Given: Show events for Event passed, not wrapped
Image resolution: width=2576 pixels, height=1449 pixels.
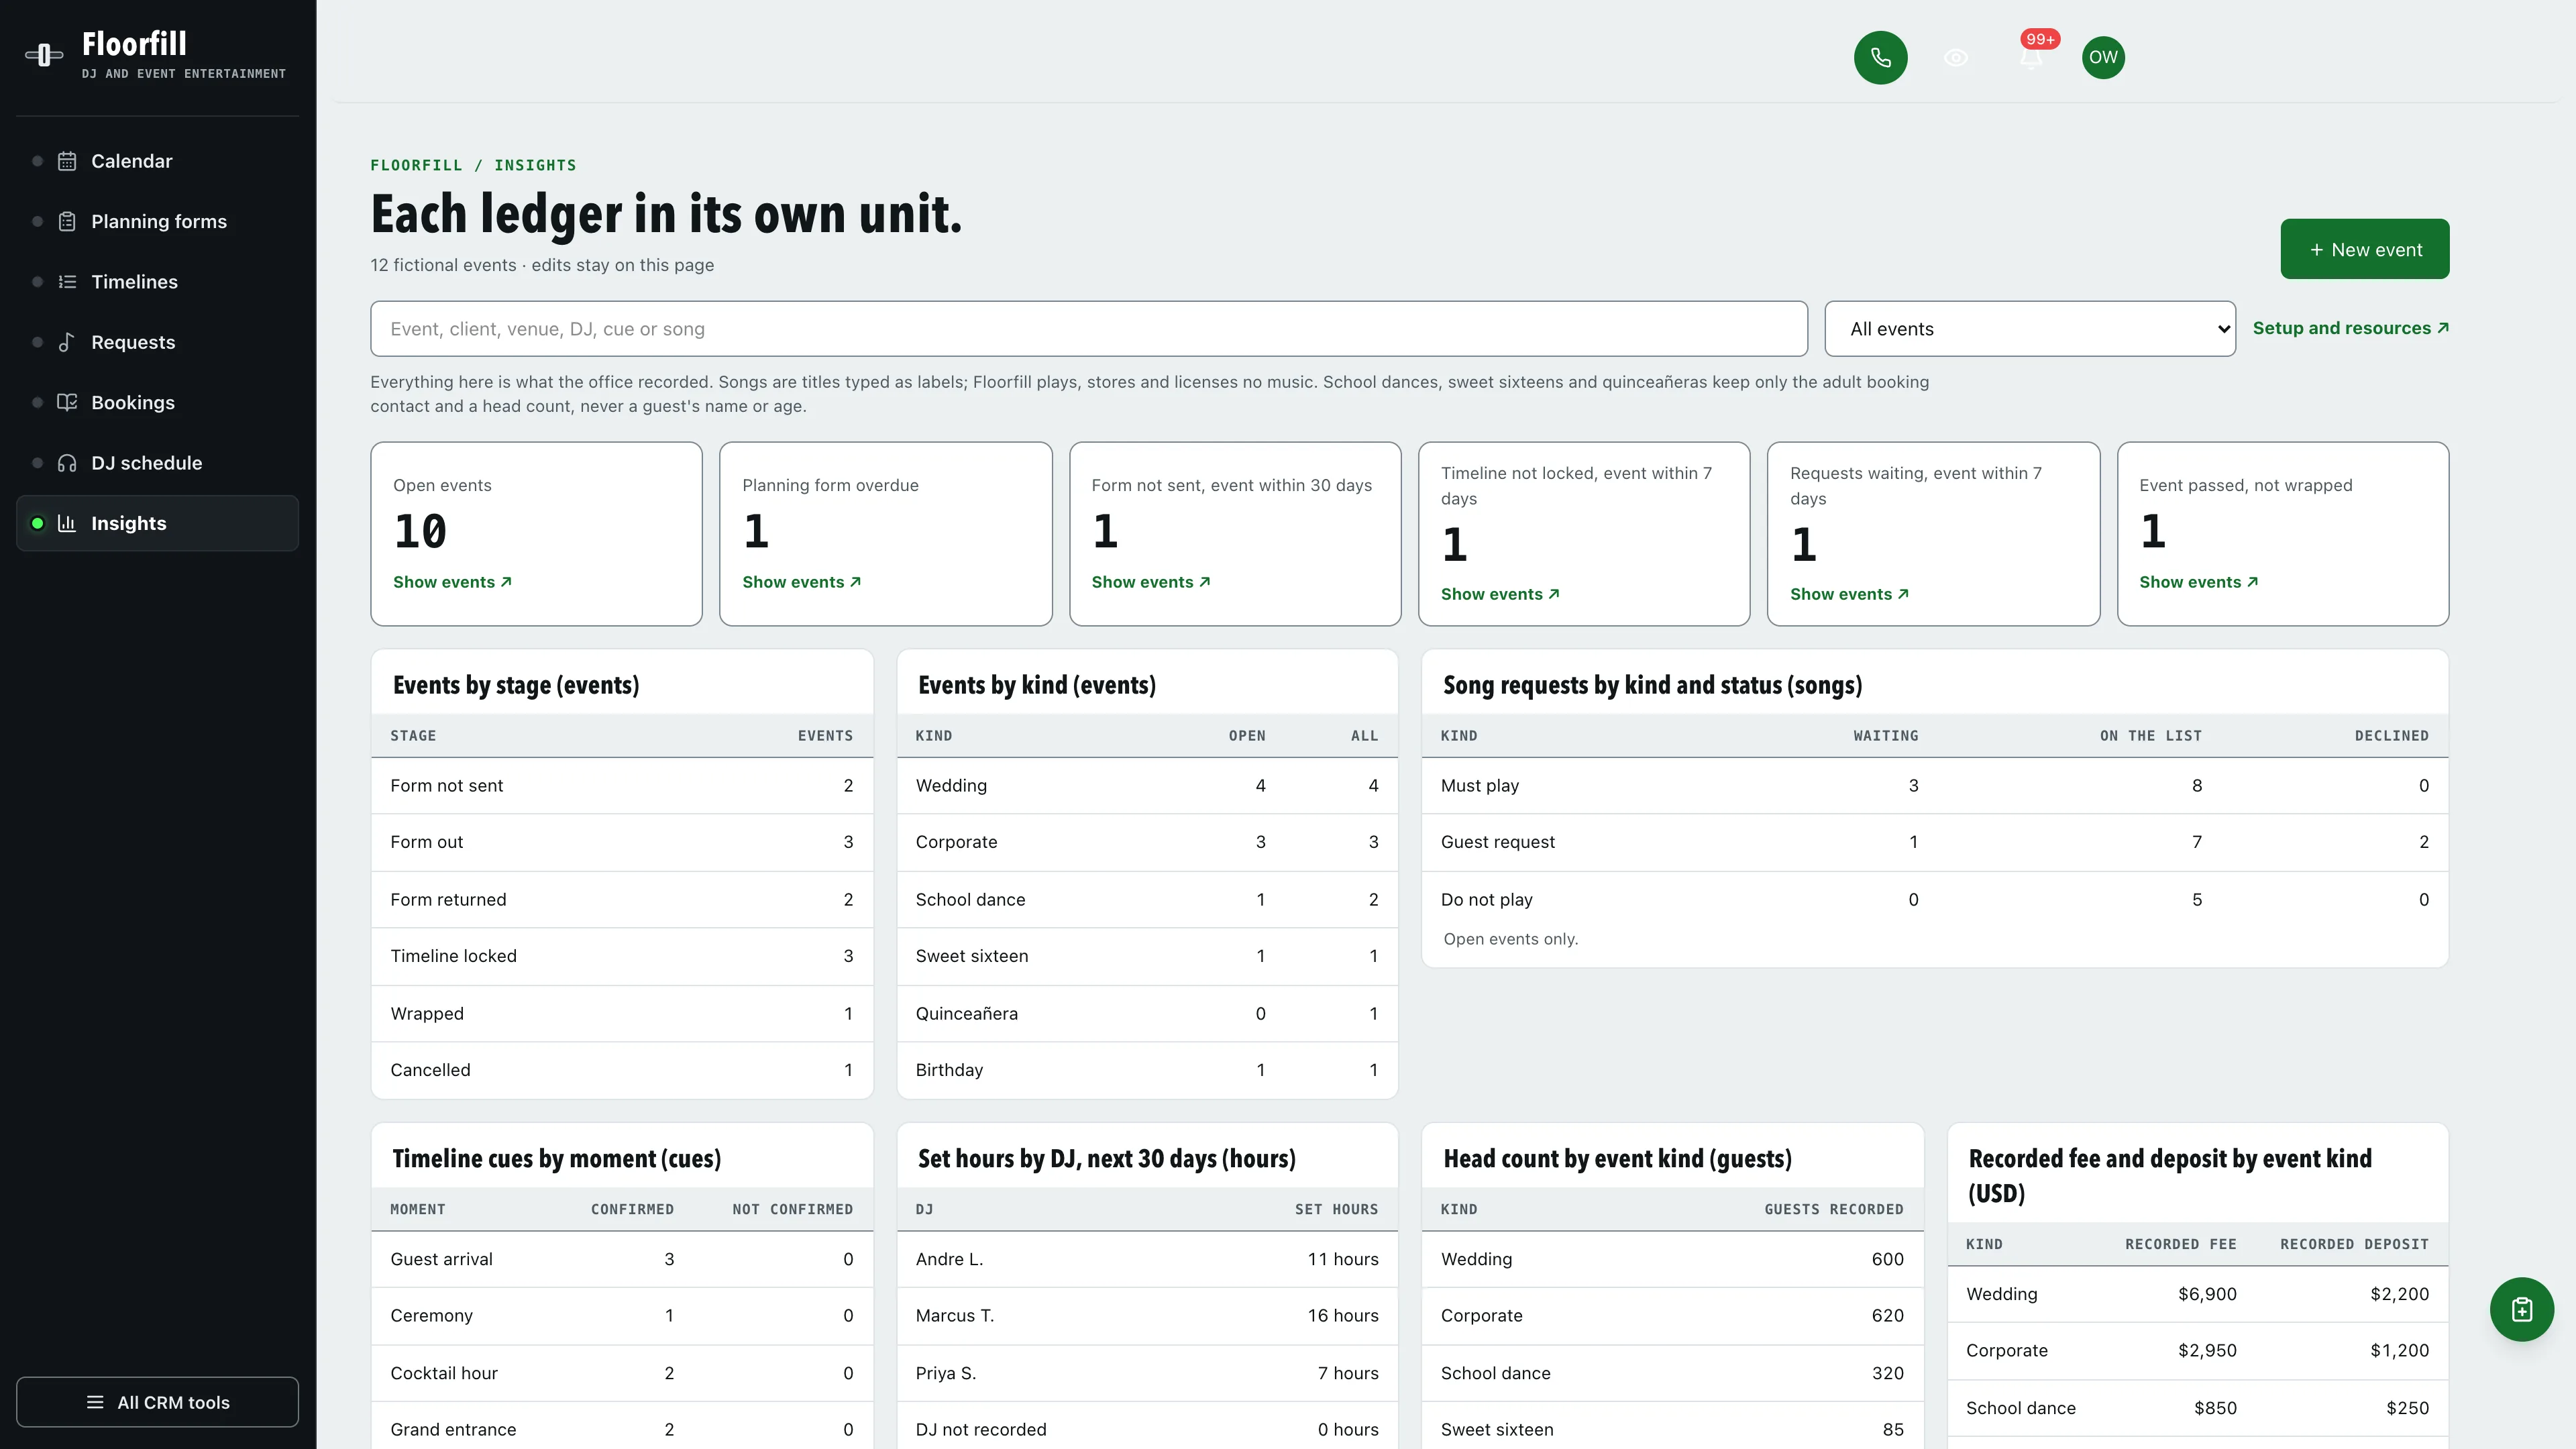Looking at the screenshot, I should [2198, 582].
